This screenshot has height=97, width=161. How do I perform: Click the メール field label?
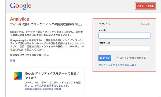point(102,30)
